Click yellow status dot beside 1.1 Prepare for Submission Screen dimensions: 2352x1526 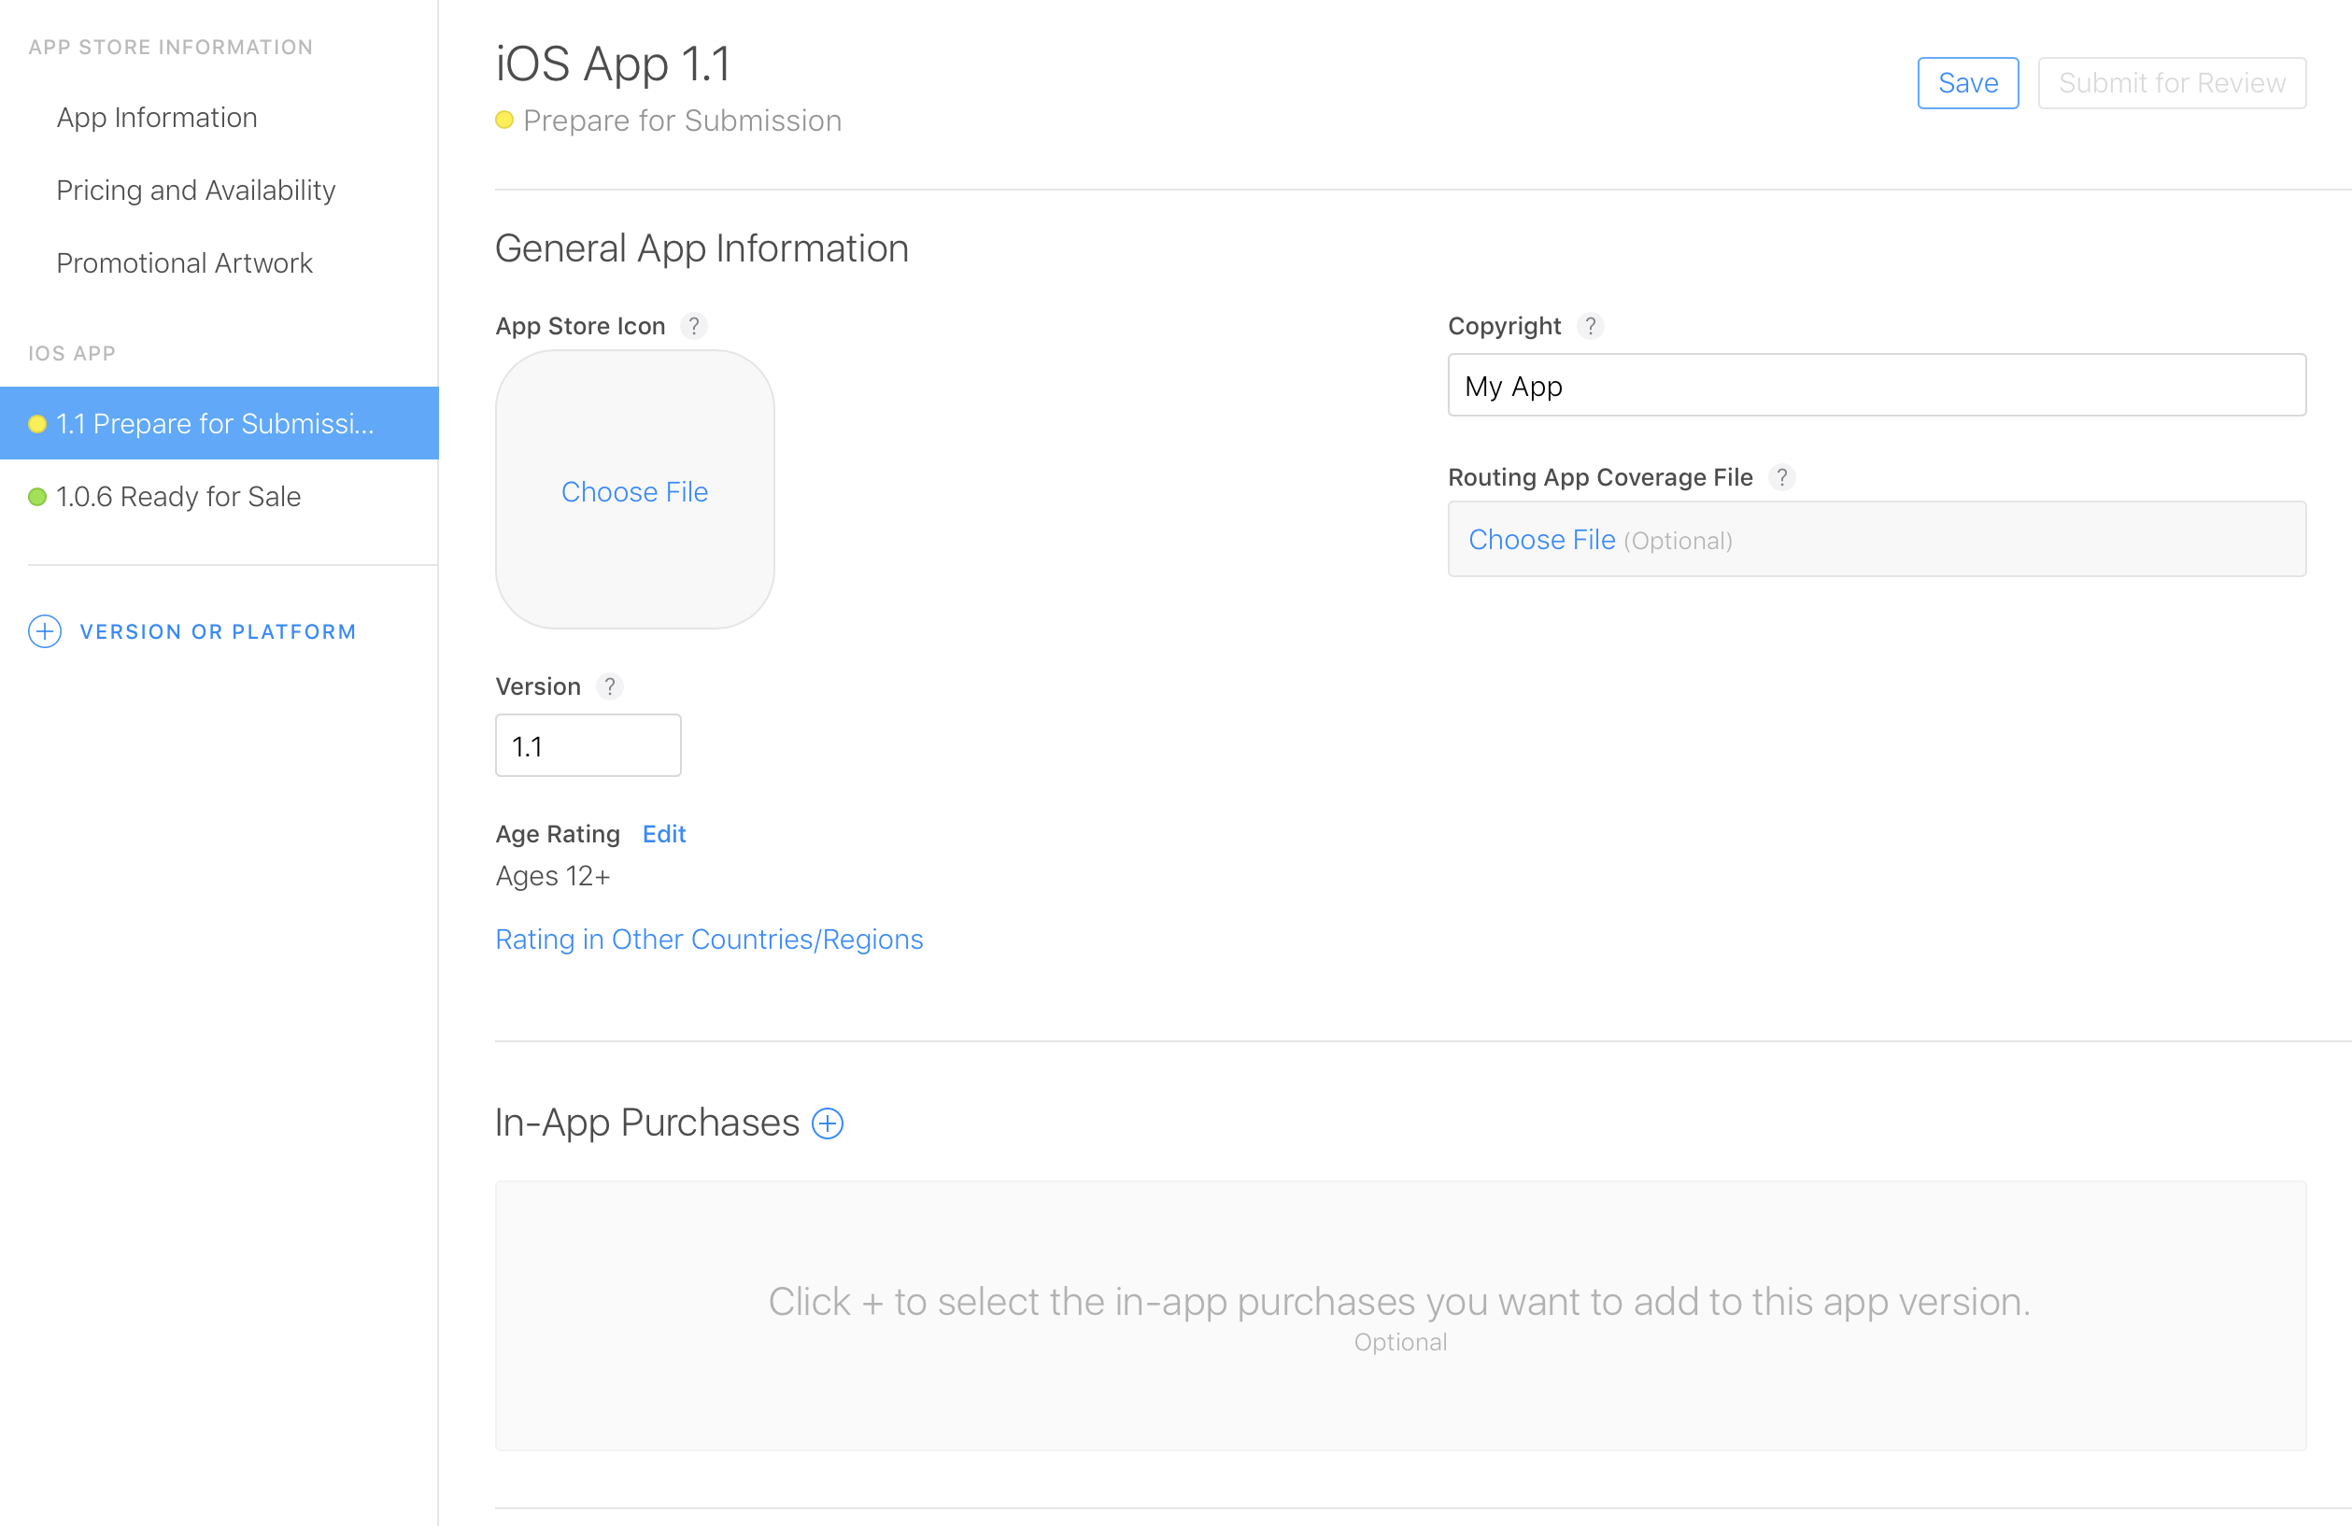point(37,424)
